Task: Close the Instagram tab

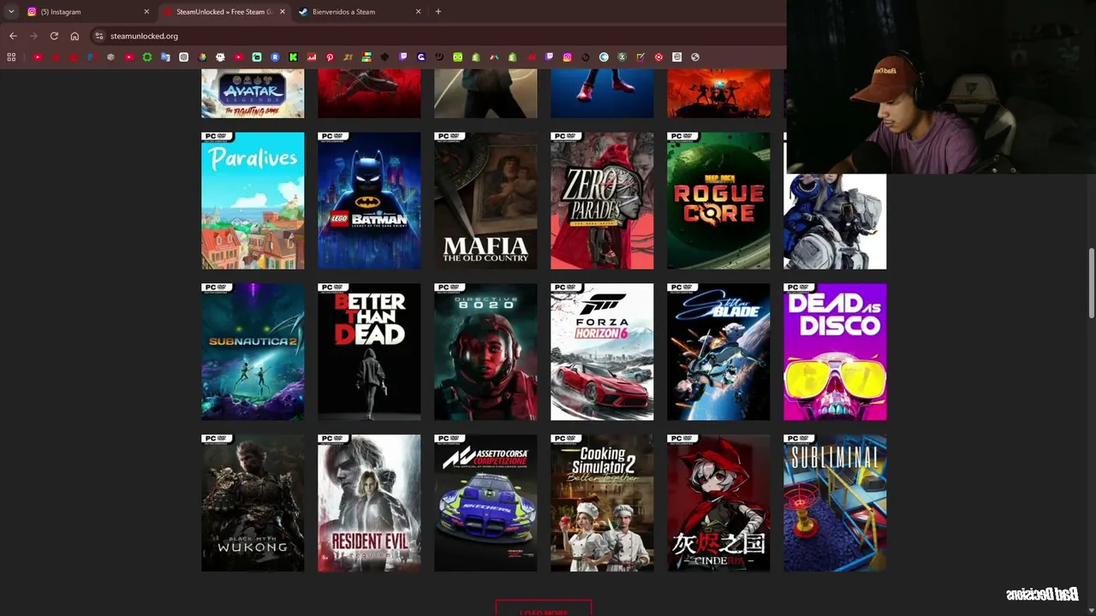Action: [x=146, y=12]
